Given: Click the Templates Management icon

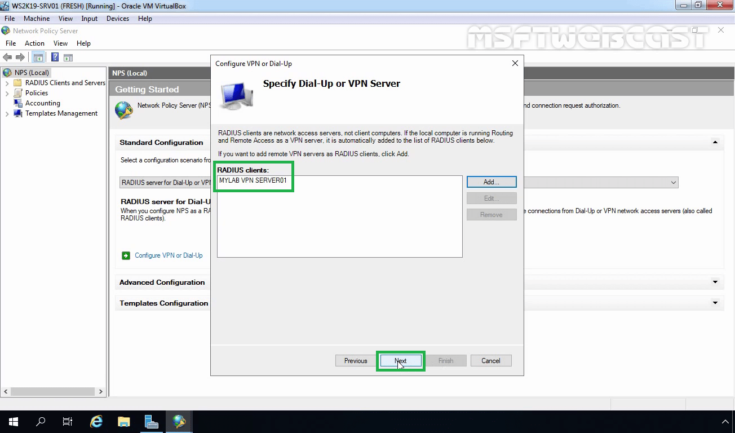Looking at the screenshot, I should 17,113.
